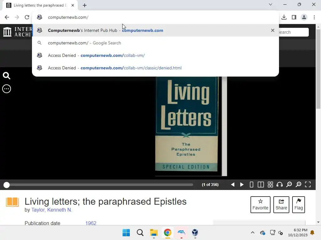The width and height of the screenshot is (321, 240).
Task: Zoom in on the book page
Action: click(298, 185)
